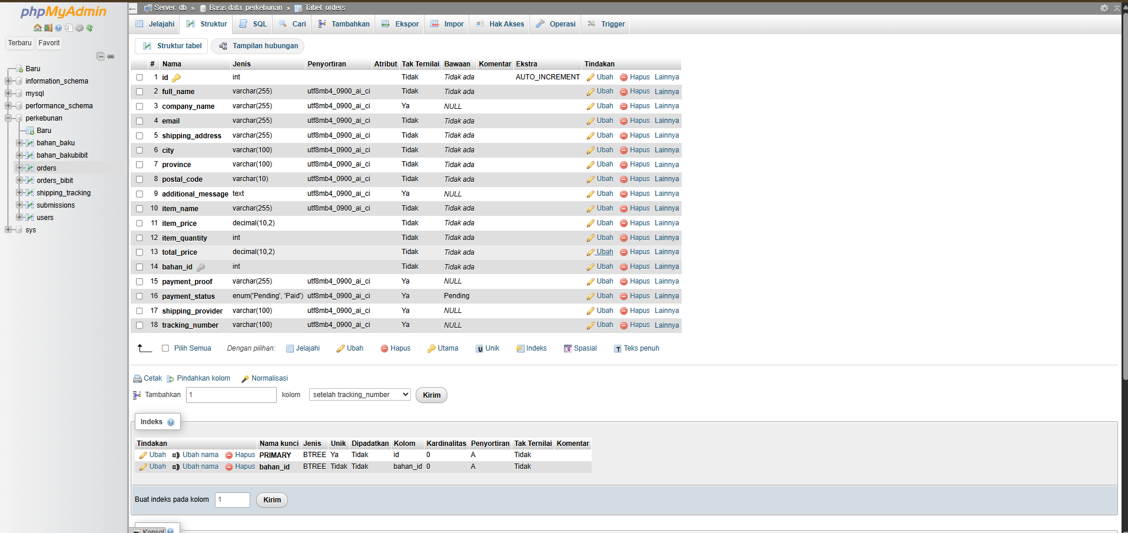Click Kirim button for creating index
1128x533 pixels.
(272, 500)
